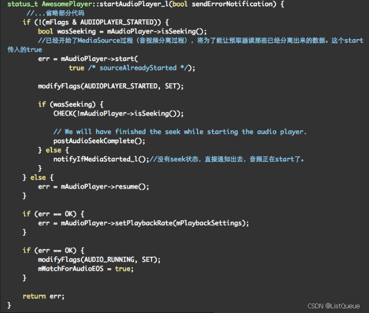Image resolution: width=369 pixels, height=313 pixels.
Task: Click the line 'if (!(mFlags & AUDIOPLAYER_STARTED)) {'
Action: tap(95, 22)
